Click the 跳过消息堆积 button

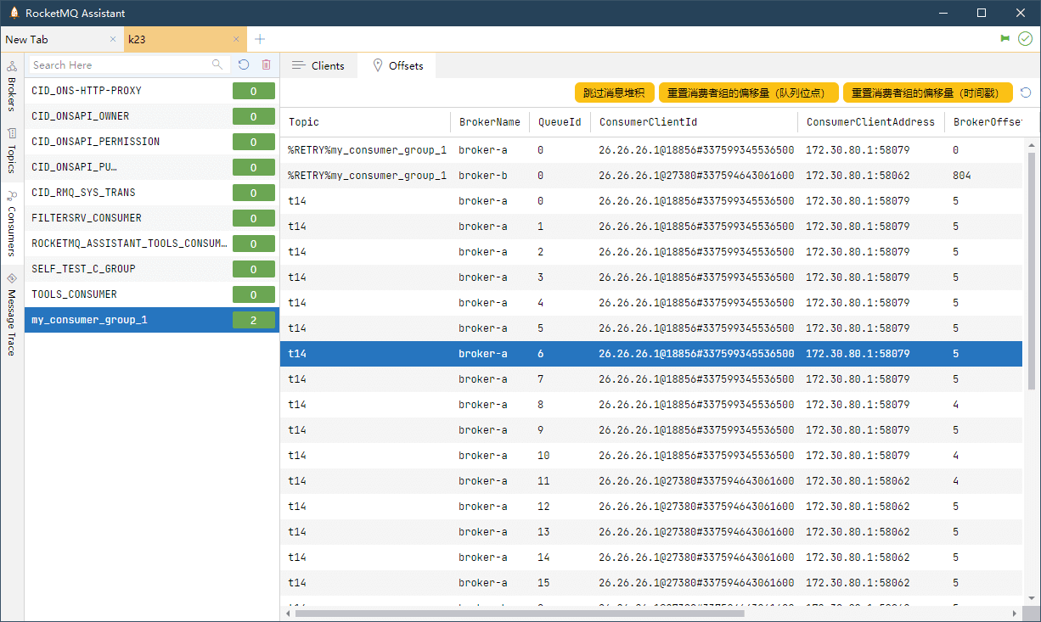pos(614,92)
